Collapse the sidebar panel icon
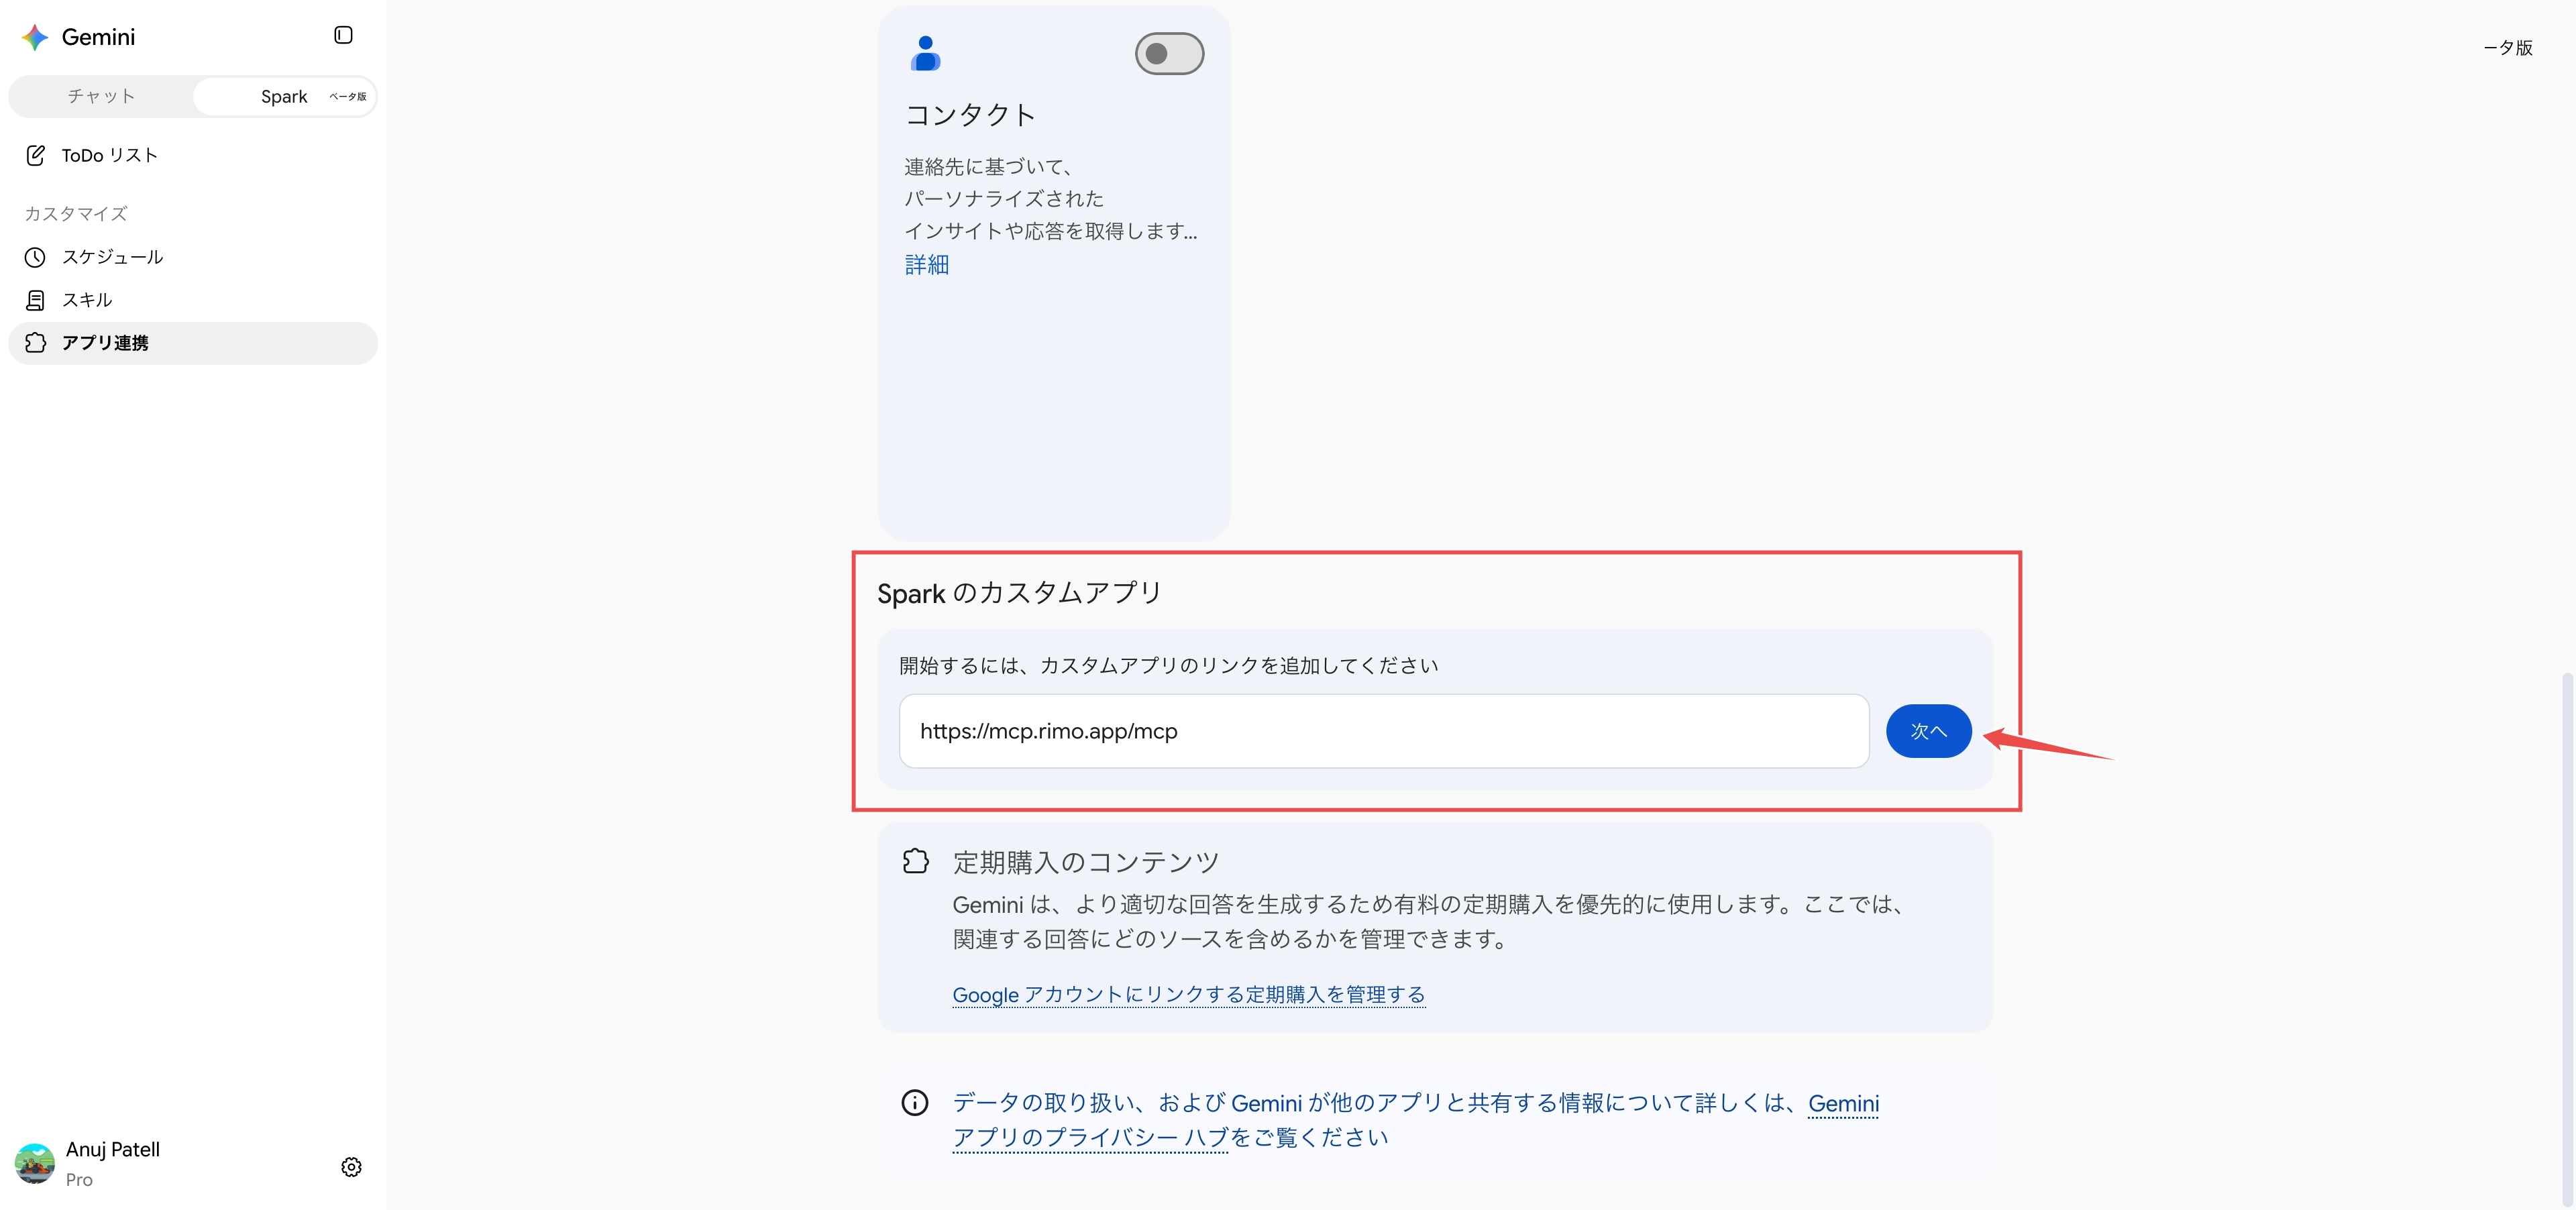2576x1210 pixels. (343, 35)
